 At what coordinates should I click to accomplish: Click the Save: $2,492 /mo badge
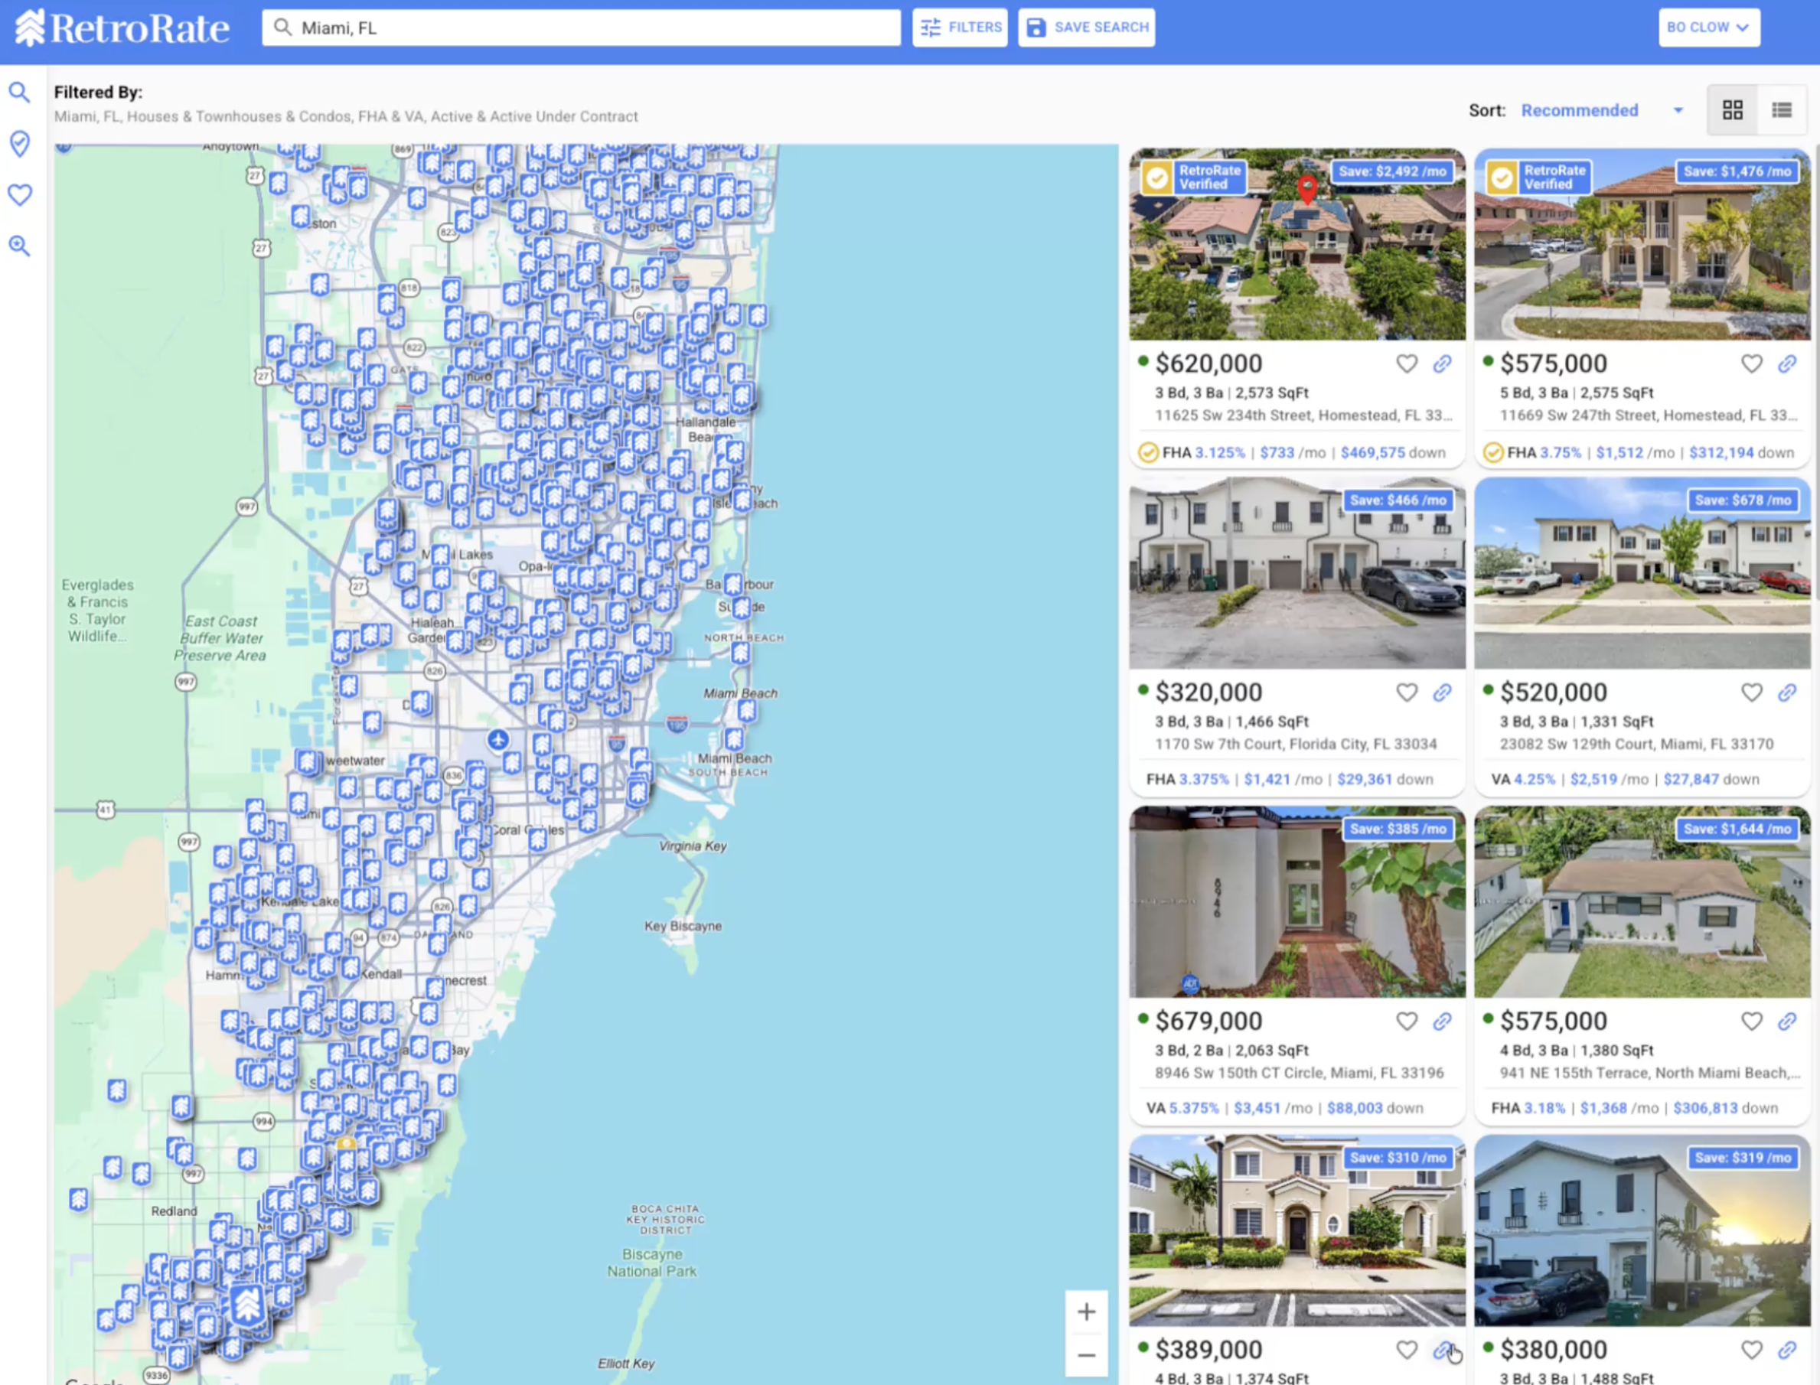1392,171
